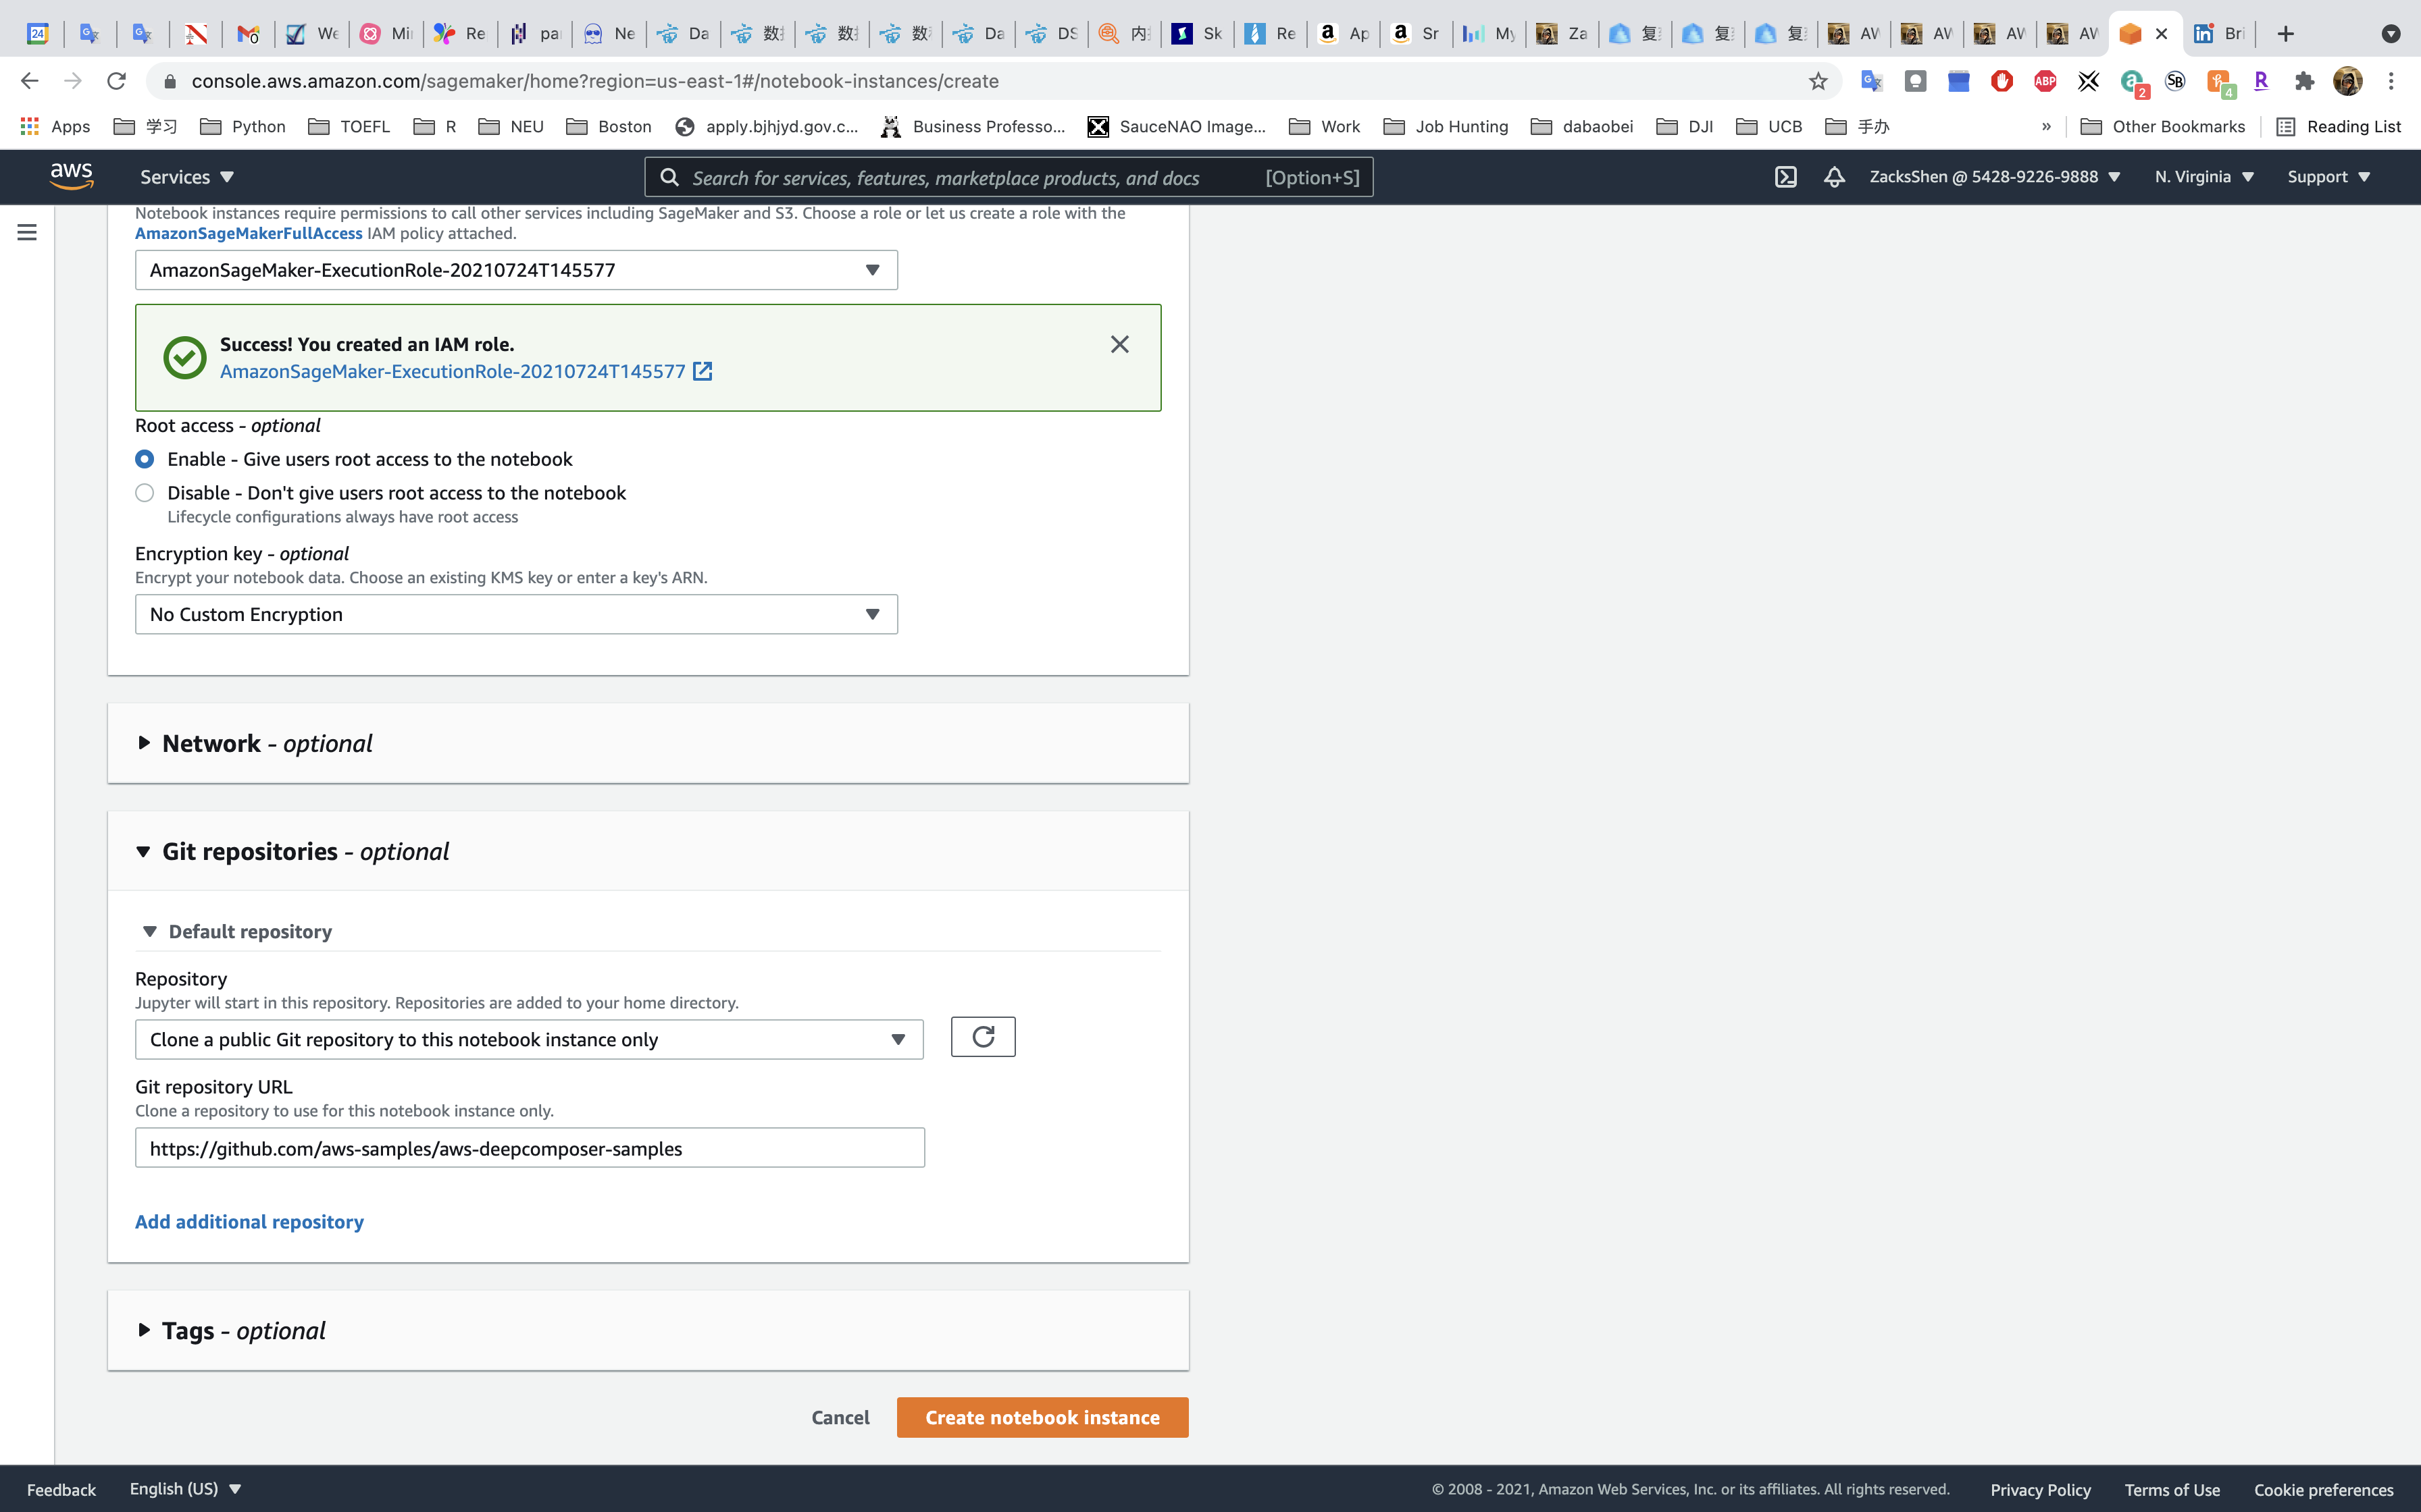The width and height of the screenshot is (2421, 1512).
Task: Select Enable root access radio button
Action: [145, 459]
